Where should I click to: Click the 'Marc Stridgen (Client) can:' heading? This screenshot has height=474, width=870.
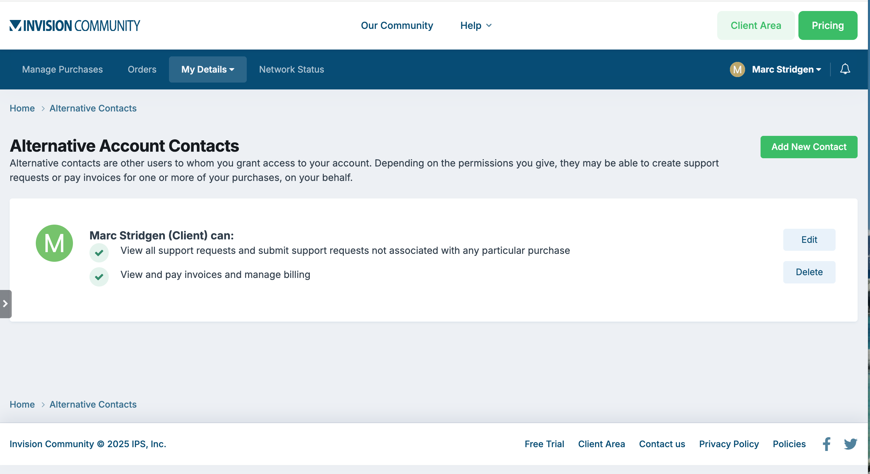(161, 236)
